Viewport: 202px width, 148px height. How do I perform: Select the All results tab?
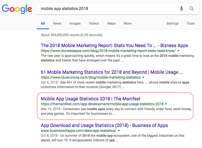pyautogui.click(x=43, y=23)
